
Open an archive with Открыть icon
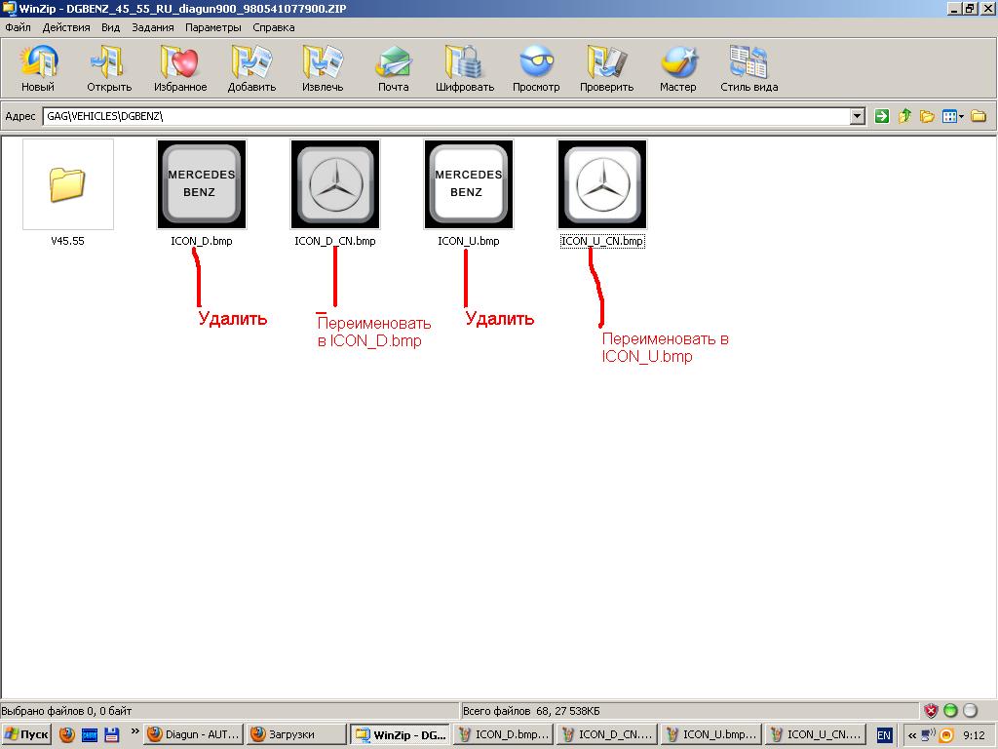tap(109, 69)
